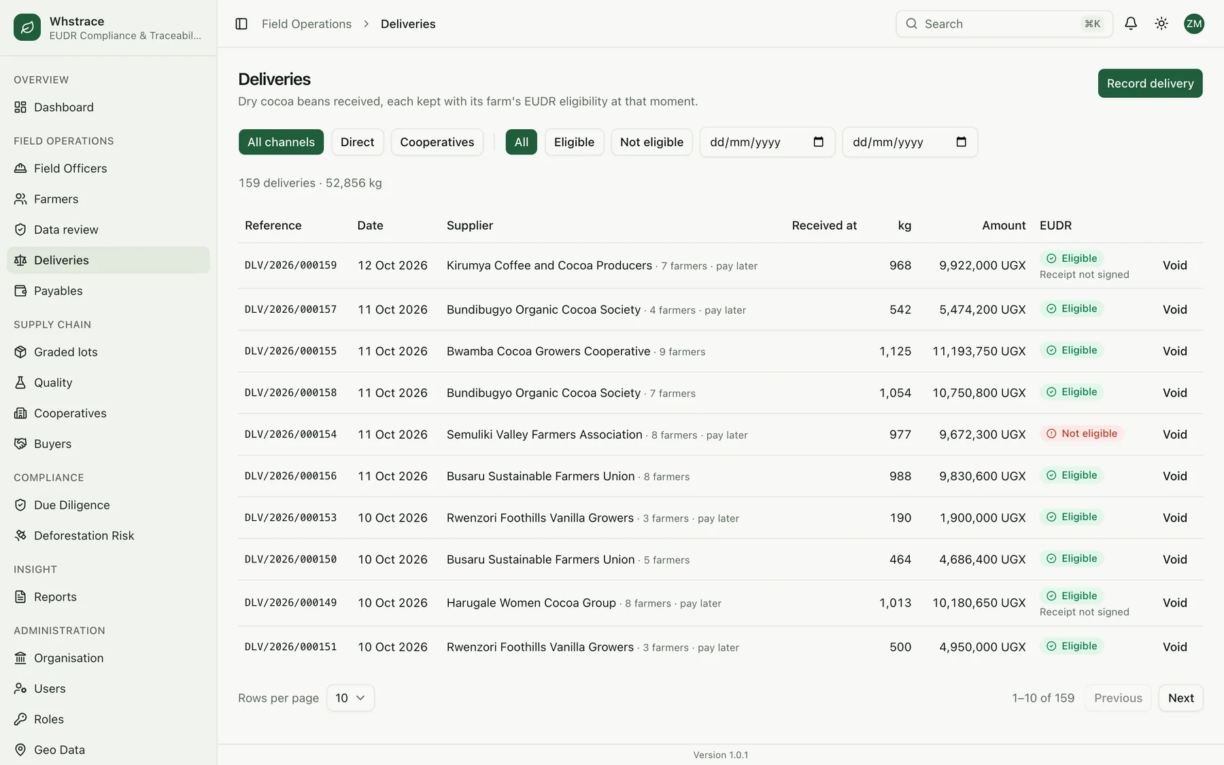This screenshot has width=1224, height=765.
Task: Open Roles administration page
Action: coord(108,719)
